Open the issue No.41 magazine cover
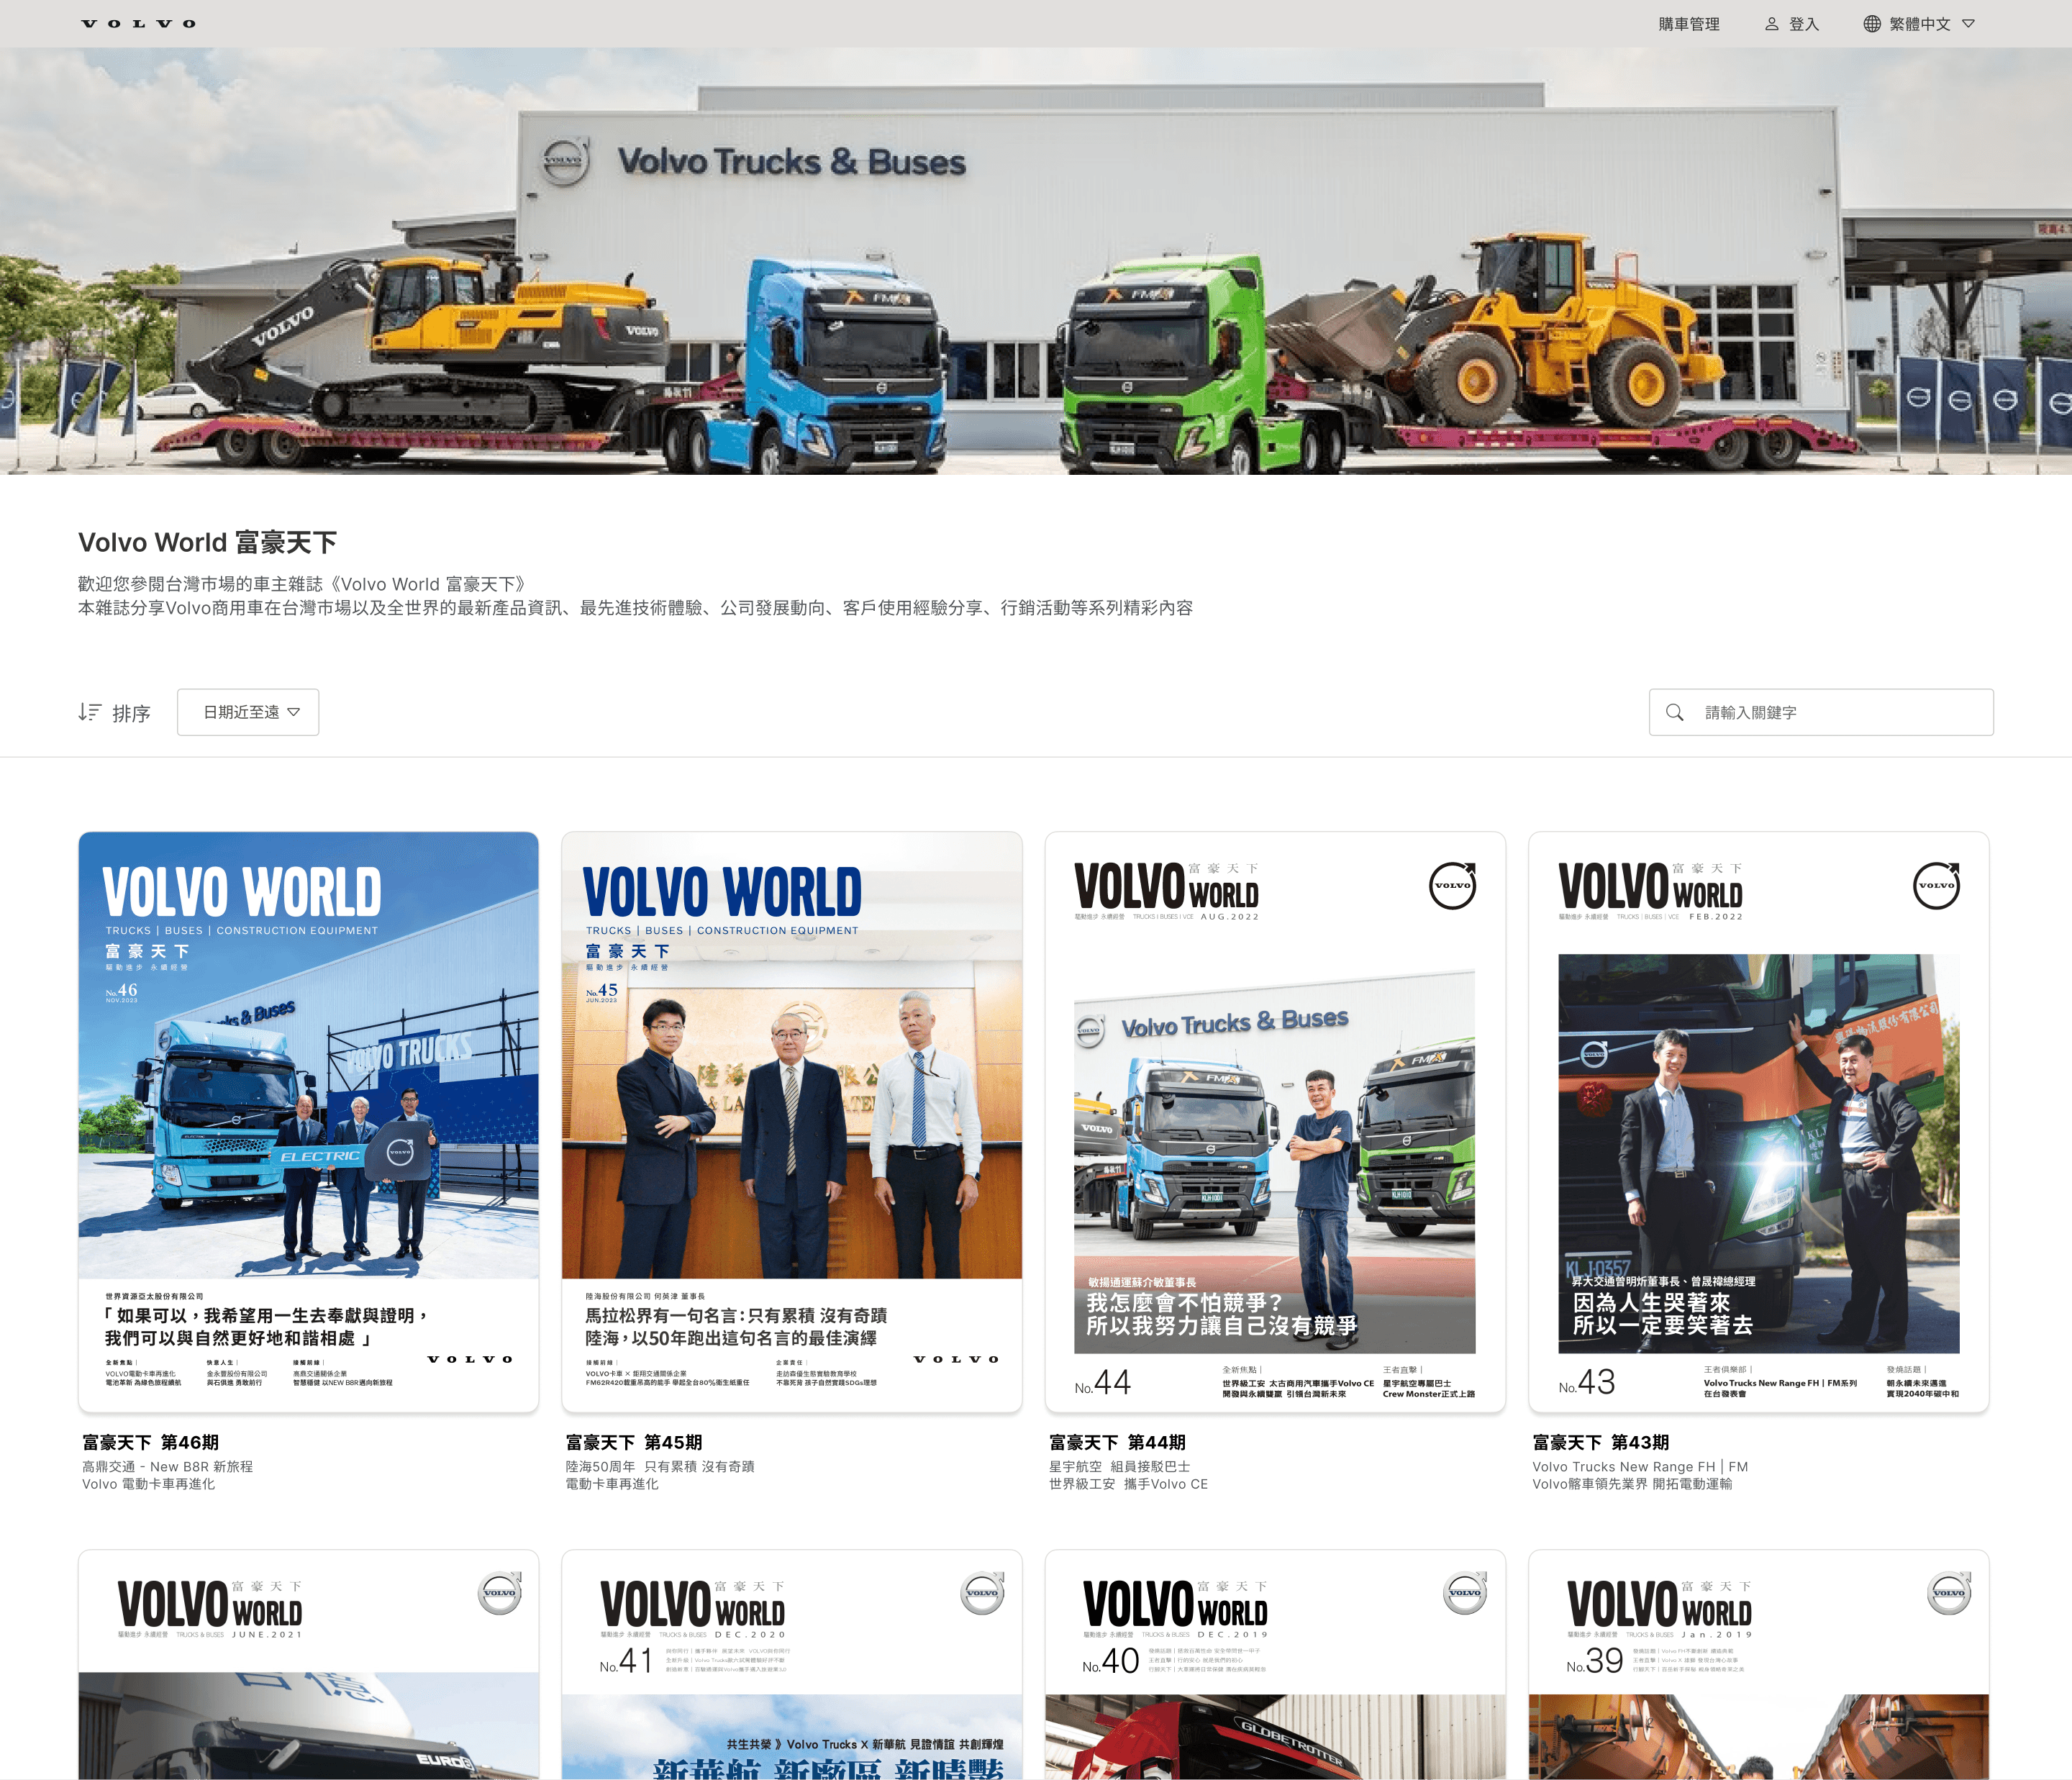2072x1780 pixels. coord(792,1665)
